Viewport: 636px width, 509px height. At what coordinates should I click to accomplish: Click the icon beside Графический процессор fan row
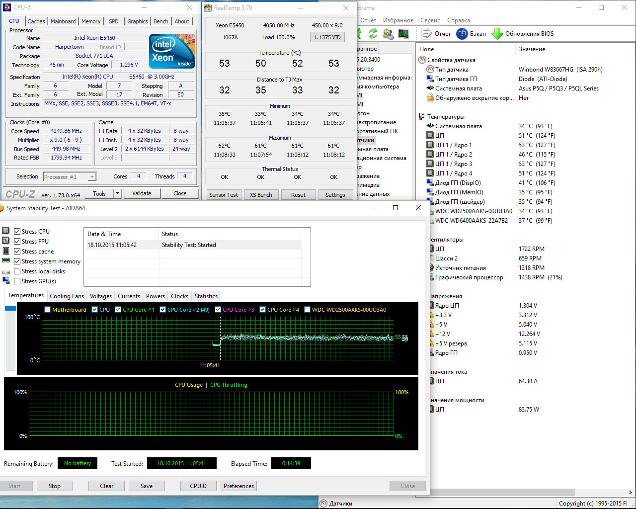point(431,277)
